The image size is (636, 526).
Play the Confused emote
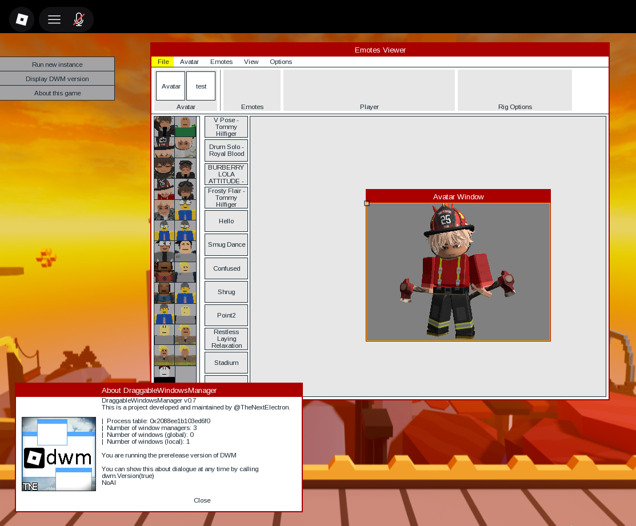pyautogui.click(x=226, y=268)
